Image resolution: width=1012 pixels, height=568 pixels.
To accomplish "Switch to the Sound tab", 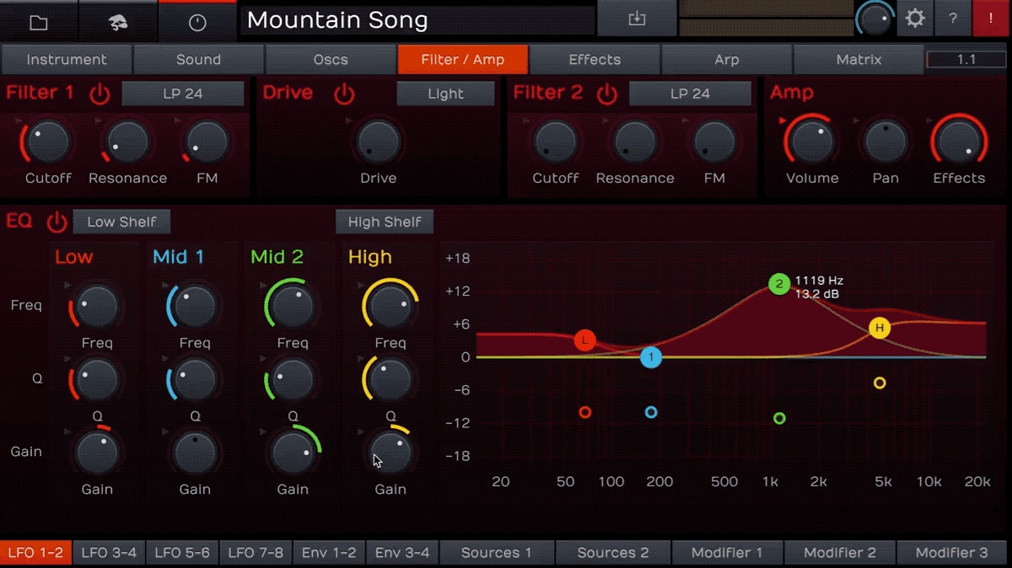I will point(198,60).
